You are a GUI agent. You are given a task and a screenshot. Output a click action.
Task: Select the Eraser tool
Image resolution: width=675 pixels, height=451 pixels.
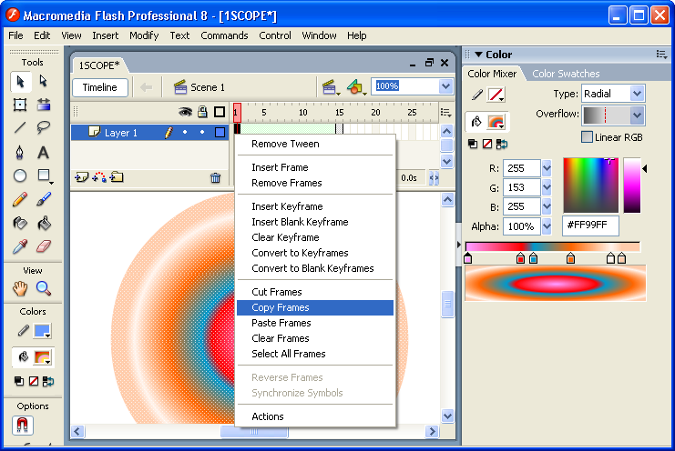[x=43, y=246]
